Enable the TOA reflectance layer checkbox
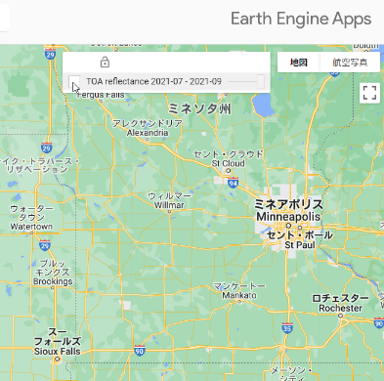Viewport: 384px width, 381px height. (74, 81)
